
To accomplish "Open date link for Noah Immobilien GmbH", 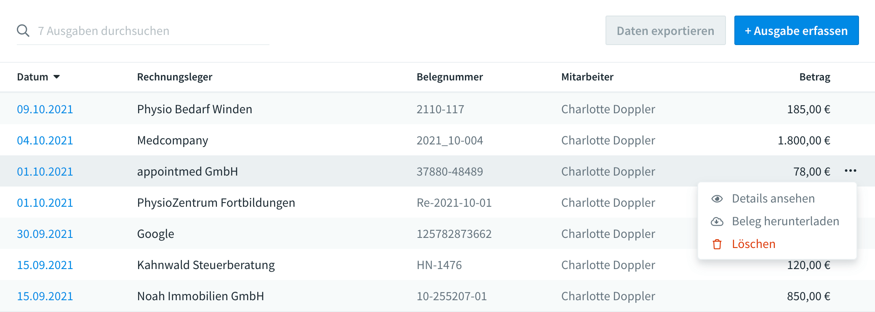I will (x=45, y=296).
